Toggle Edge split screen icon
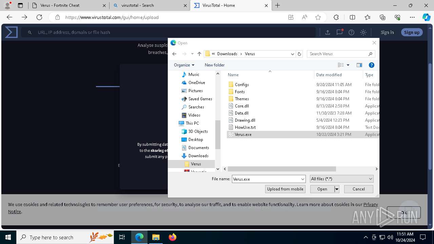Viewport: 434px width, 244px height. click(352, 17)
